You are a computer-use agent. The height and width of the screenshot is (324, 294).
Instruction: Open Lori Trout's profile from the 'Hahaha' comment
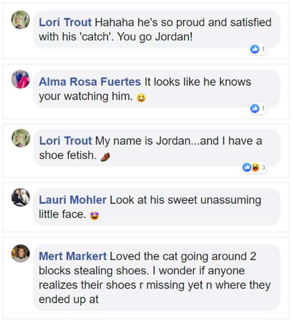pyautogui.click(x=65, y=22)
